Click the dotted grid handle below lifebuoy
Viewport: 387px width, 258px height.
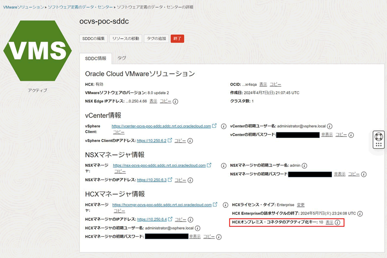point(379,144)
